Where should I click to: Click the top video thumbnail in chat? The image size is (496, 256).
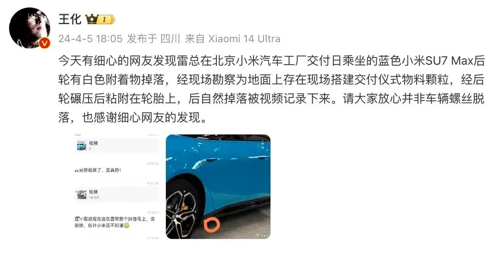[x=82, y=145]
